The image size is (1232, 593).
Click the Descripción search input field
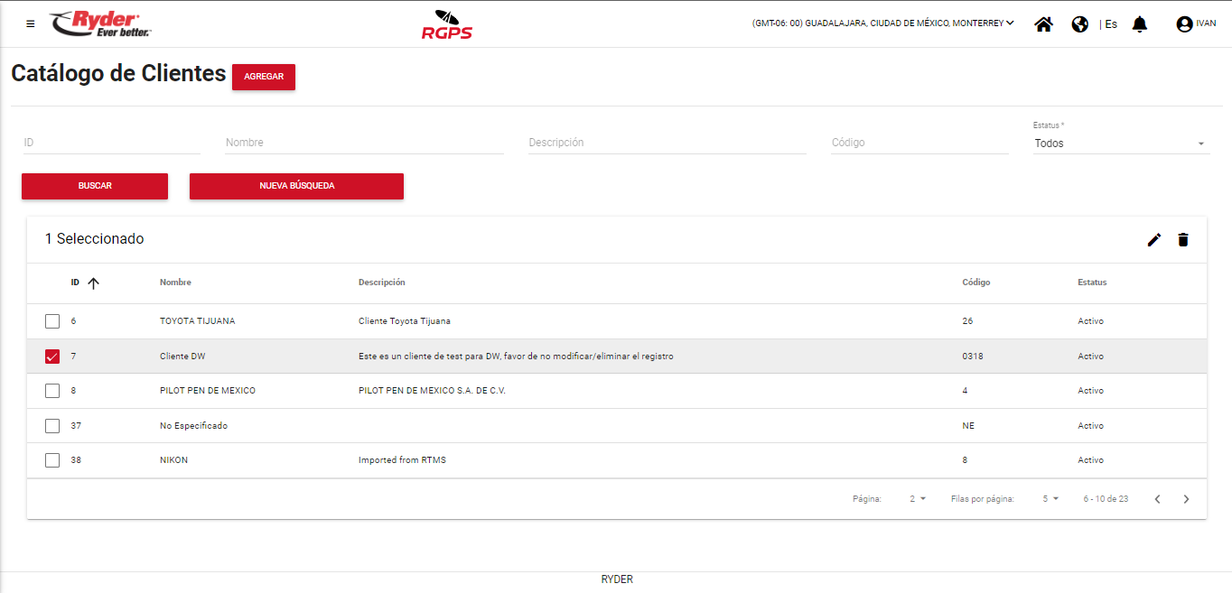[x=667, y=143]
